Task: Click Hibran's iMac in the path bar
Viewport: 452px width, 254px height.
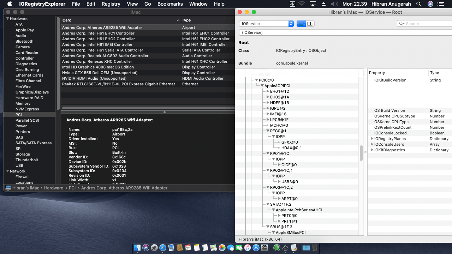Action: (26, 188)
